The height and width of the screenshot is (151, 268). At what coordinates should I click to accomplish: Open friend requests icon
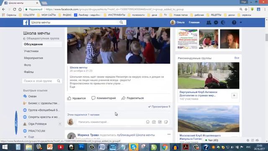tap(209, 22)
